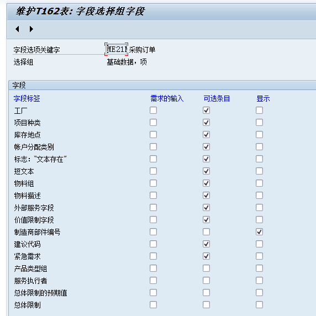The width and height of the screenshot is (316, 316).
Task: Check 需求的输入 for 紧急需求
Action: tap(153, 256)
